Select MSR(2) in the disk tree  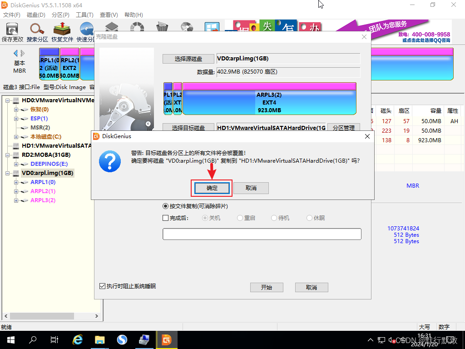[x=40, y=128]
